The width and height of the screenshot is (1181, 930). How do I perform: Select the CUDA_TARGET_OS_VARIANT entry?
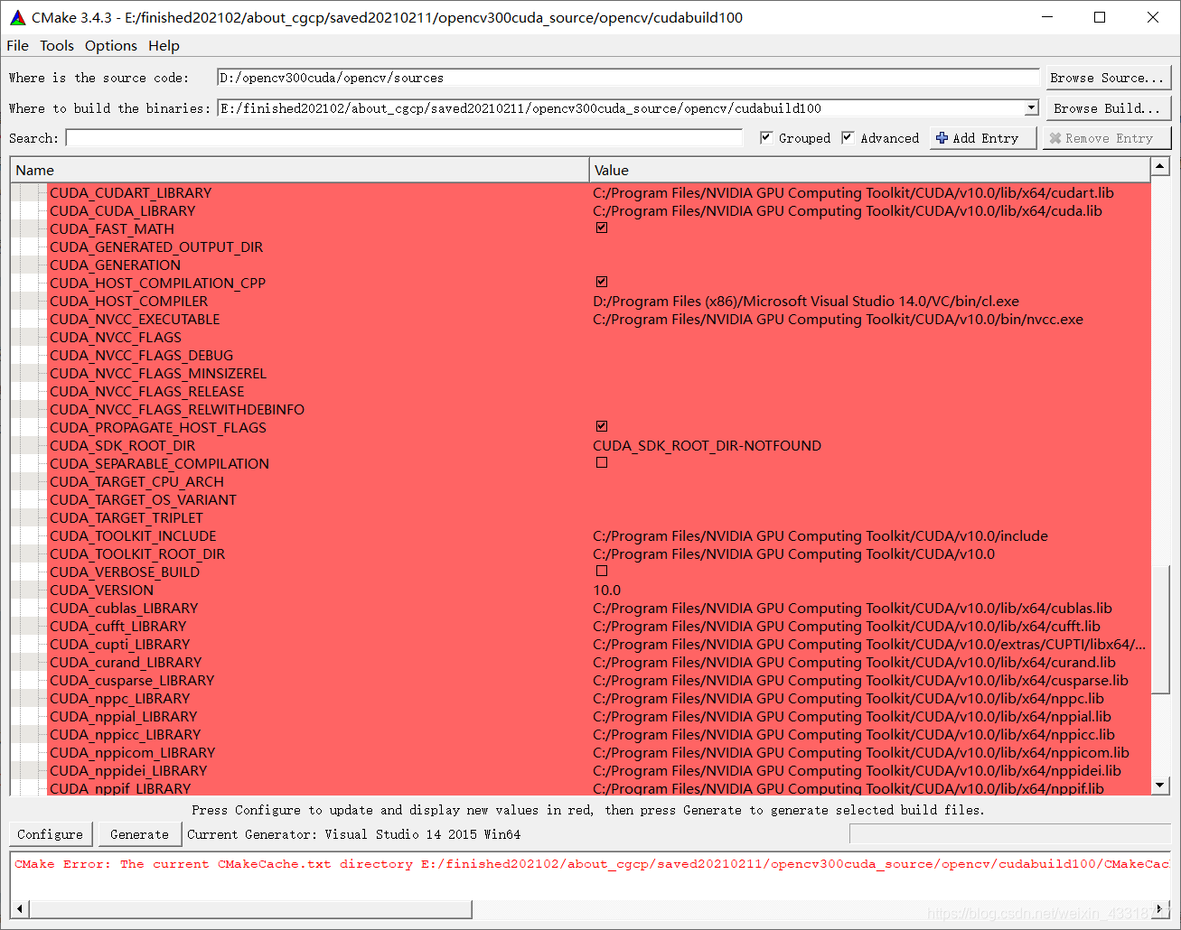[x=143, y=499]
